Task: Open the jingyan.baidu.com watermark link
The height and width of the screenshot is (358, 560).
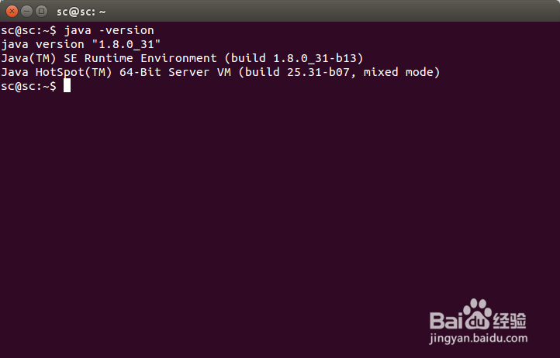Action: coord(479,339)
